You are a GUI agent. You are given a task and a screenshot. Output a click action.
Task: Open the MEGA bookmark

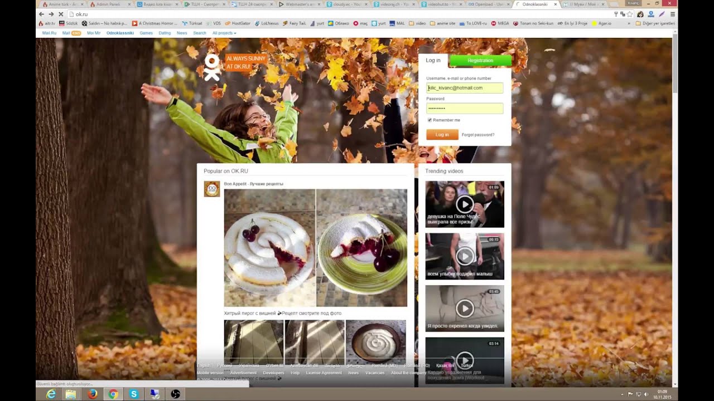pos(500,23)
